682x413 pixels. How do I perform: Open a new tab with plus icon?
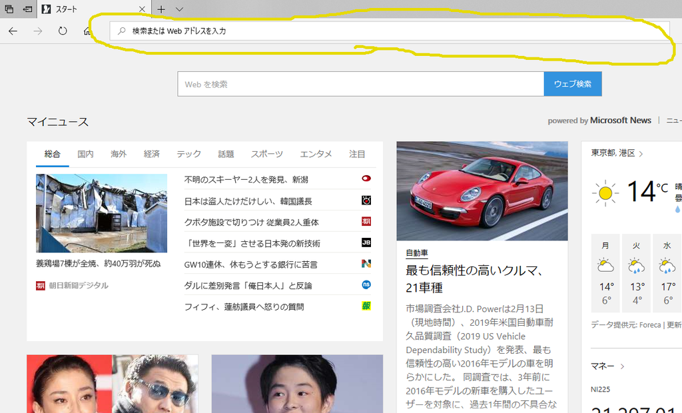(161, 9)
